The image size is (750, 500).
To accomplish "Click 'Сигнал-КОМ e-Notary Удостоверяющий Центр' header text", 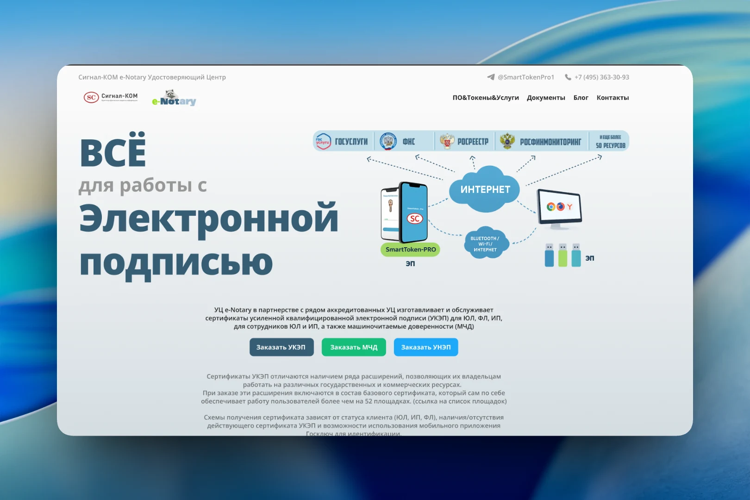I will tap(152, 77).
